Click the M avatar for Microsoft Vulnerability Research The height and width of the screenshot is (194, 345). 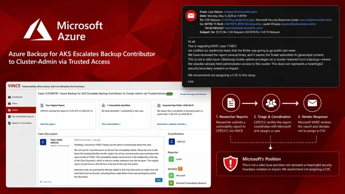coord(171,183)
